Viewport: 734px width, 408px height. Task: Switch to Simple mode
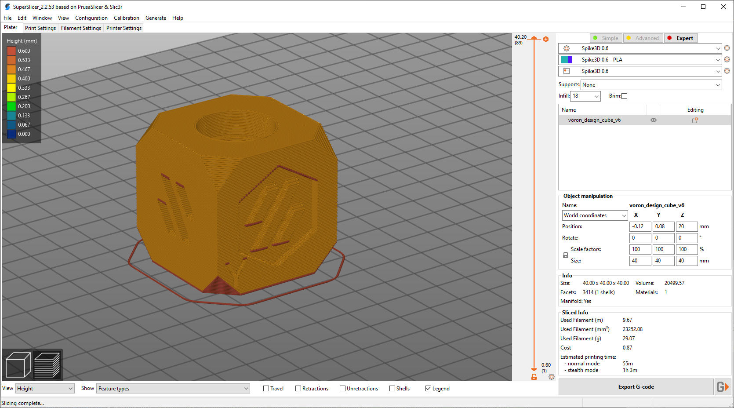click(x=606, y=38)
